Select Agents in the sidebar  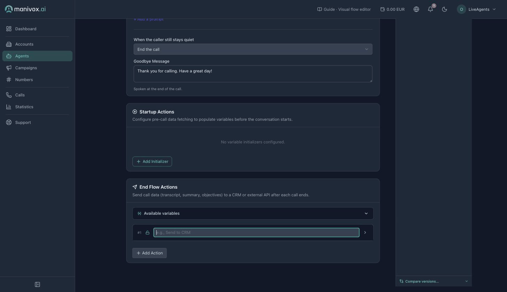point(37,56)
